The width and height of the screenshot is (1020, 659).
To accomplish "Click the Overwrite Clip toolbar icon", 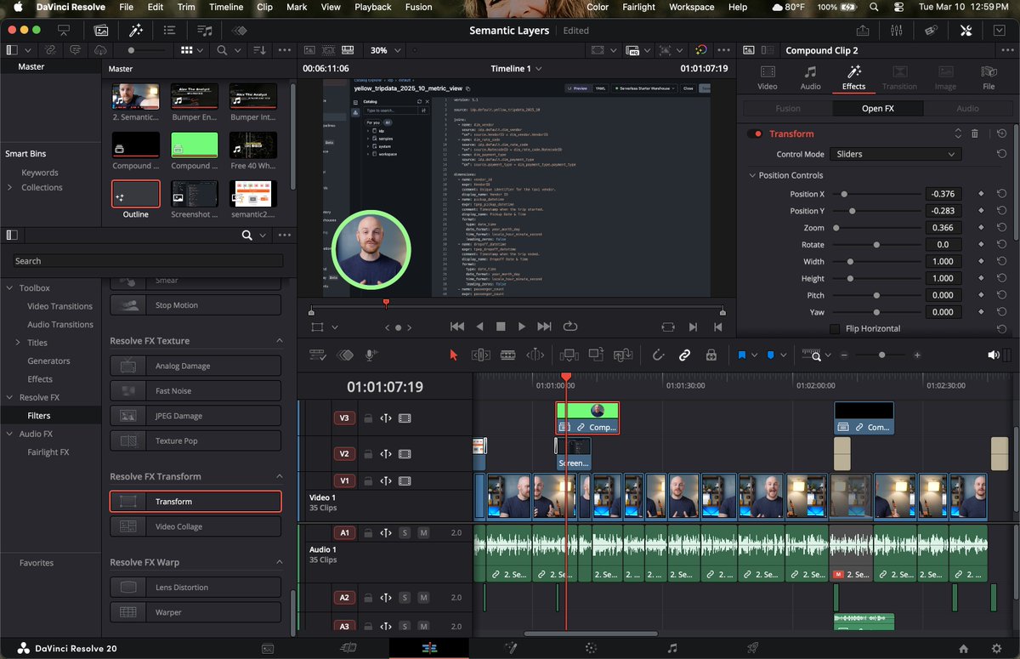I will [596, 355].
